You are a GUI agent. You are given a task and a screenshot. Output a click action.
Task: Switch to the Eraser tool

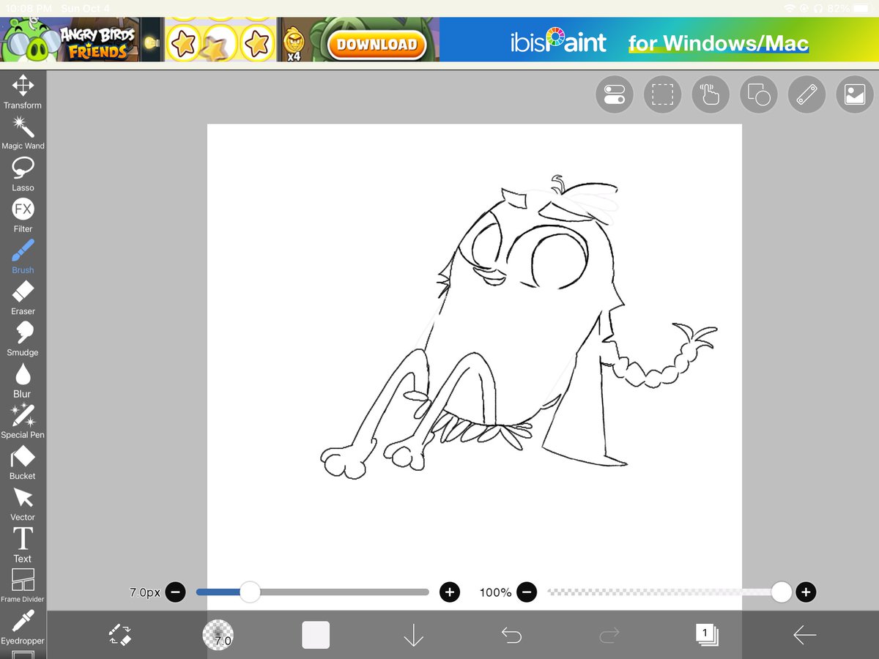click(23, 297)
